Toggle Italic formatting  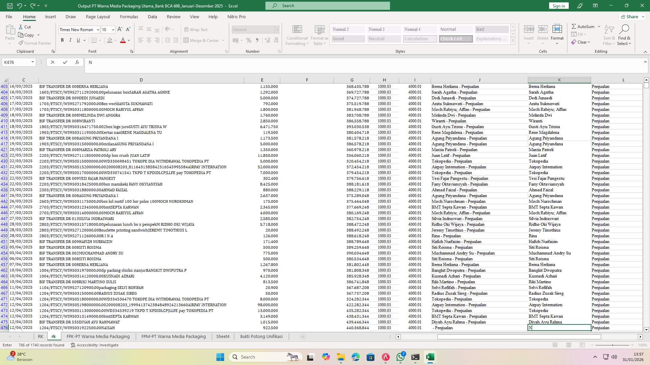click(x=70, y=40)
